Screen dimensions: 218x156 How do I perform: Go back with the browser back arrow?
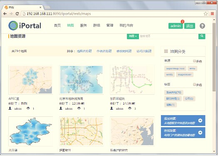pyautogui.click(x=5, y=14)
